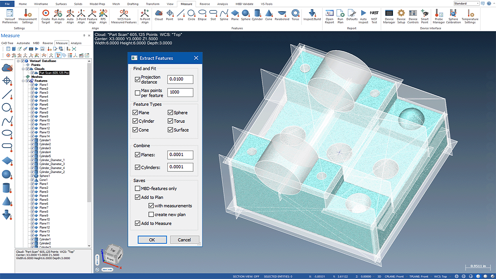Open Sphere Calibration tool
The image size is (496, 279).
click(x=453, y=16)
